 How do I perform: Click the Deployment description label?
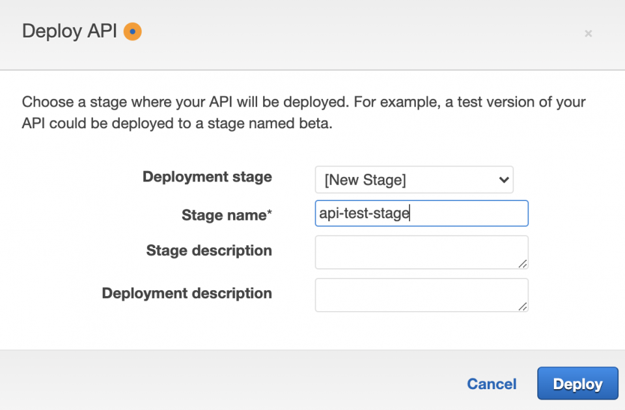187,294
